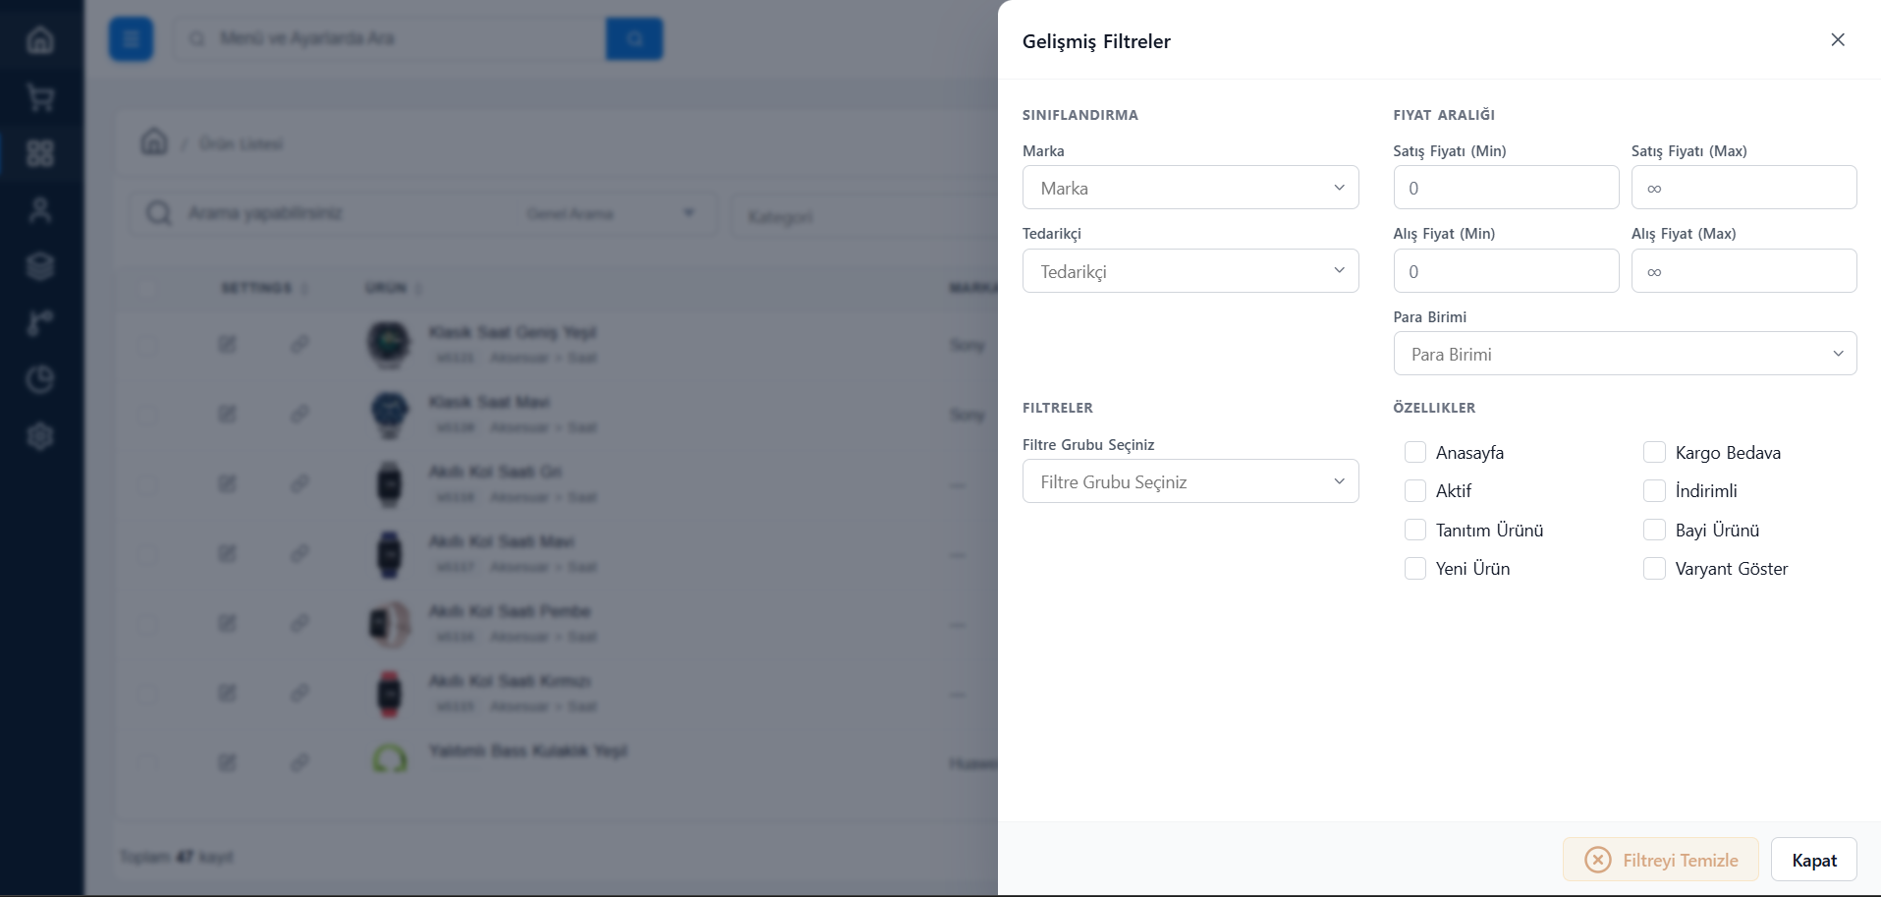The image size is (1881, 897).
Task: Click the Kapat button
Action: click(1814, 860)
